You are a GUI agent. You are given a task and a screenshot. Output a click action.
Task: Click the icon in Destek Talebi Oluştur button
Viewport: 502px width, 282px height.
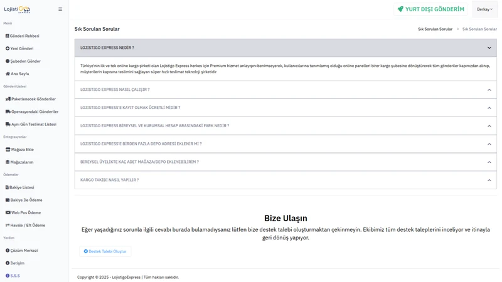[x=86, y=252]
